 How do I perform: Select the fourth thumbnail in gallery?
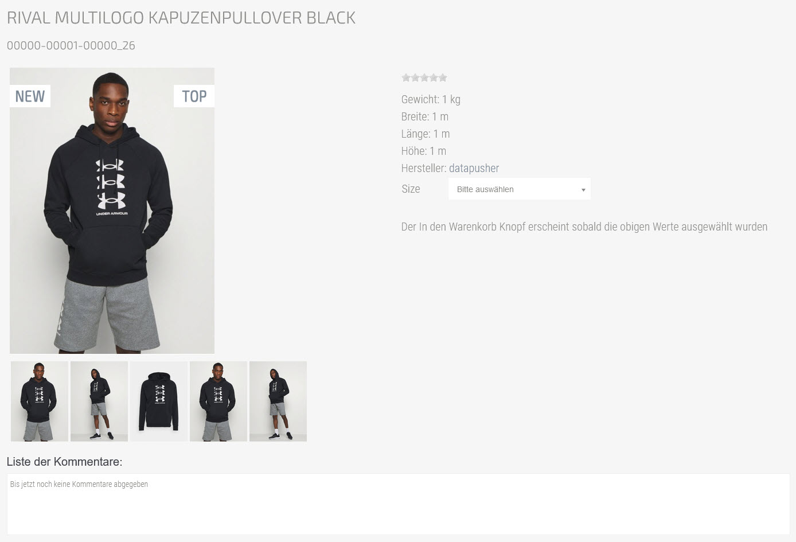[x=218, y=401]
